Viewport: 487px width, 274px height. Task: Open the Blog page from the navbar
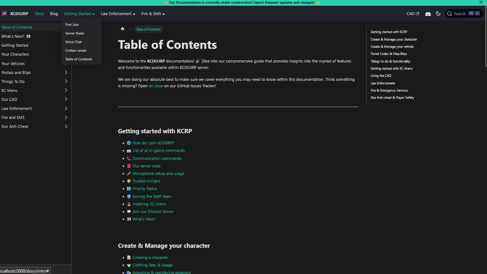(54, 14)
